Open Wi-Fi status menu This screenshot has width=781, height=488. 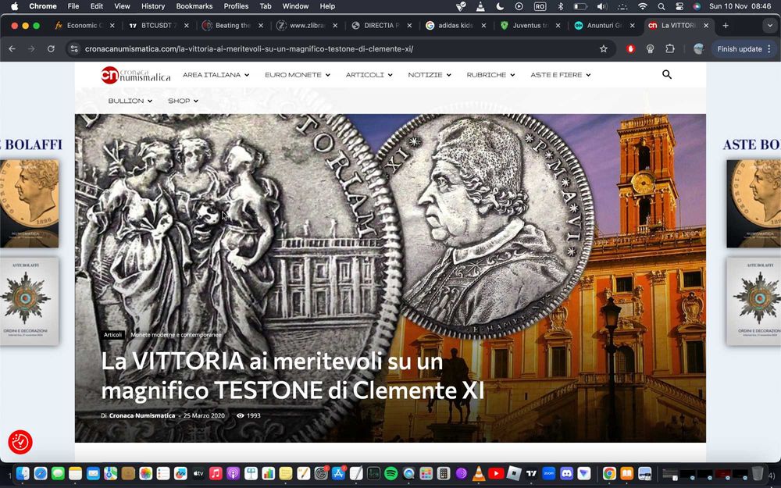pos(643,6)
